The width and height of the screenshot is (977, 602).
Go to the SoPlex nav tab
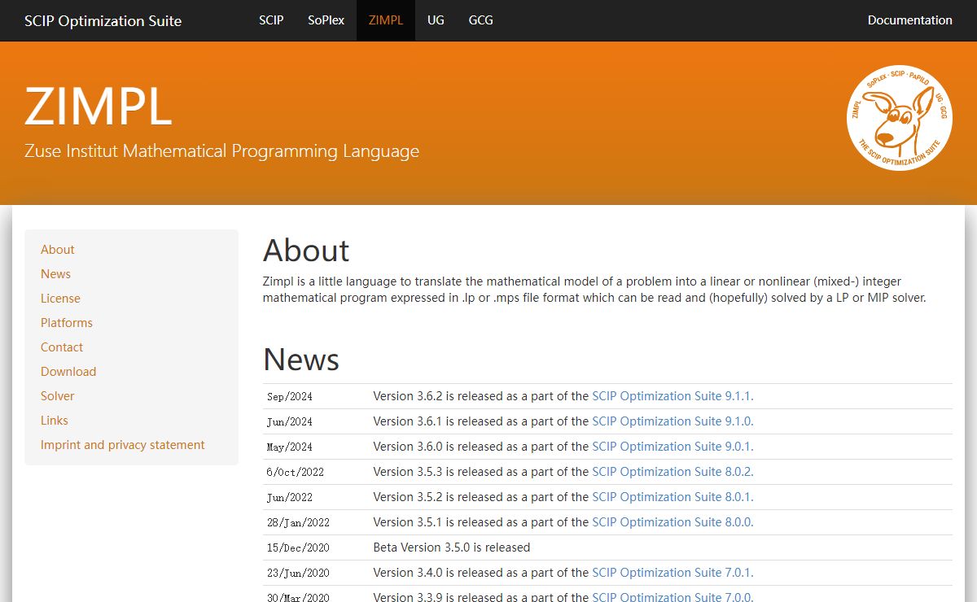326,20
